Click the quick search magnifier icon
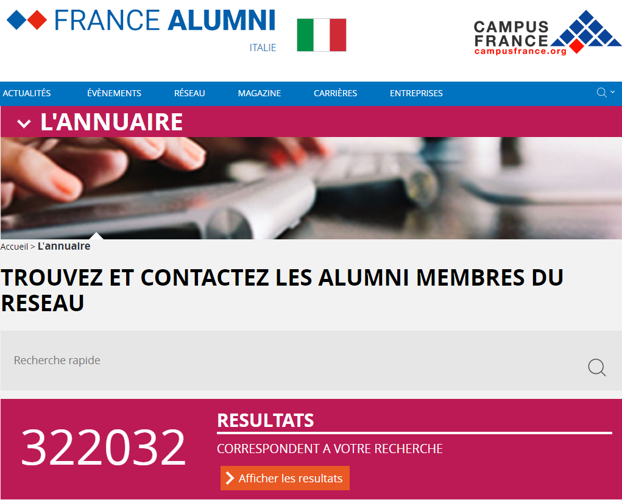The width and height of the screenshot is (622, 500). 596,367
